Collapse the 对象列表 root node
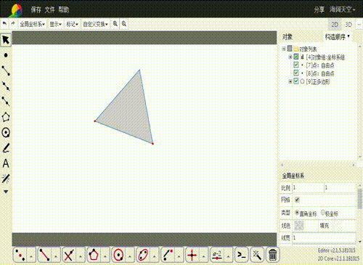 pos(284,49)
